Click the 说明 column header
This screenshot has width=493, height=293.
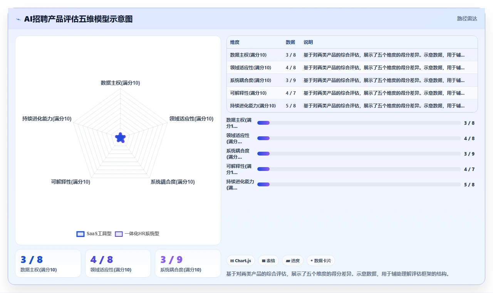tap(308, 42)
